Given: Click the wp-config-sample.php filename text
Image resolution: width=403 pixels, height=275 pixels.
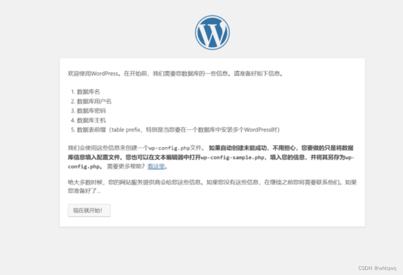Looking at the screenshot, I should tap(233, 157).
